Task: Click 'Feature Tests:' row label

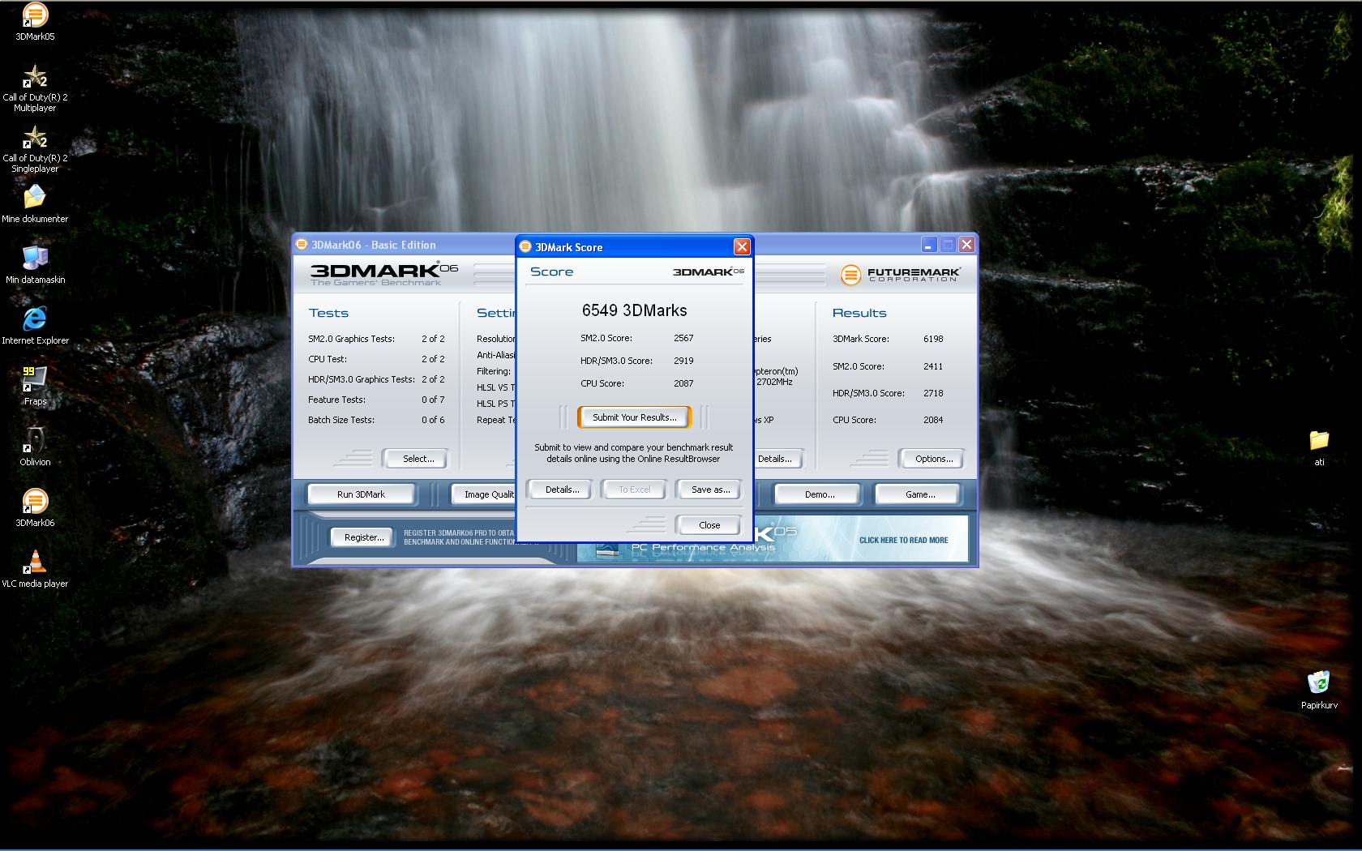Action: [x=336, y=400]
